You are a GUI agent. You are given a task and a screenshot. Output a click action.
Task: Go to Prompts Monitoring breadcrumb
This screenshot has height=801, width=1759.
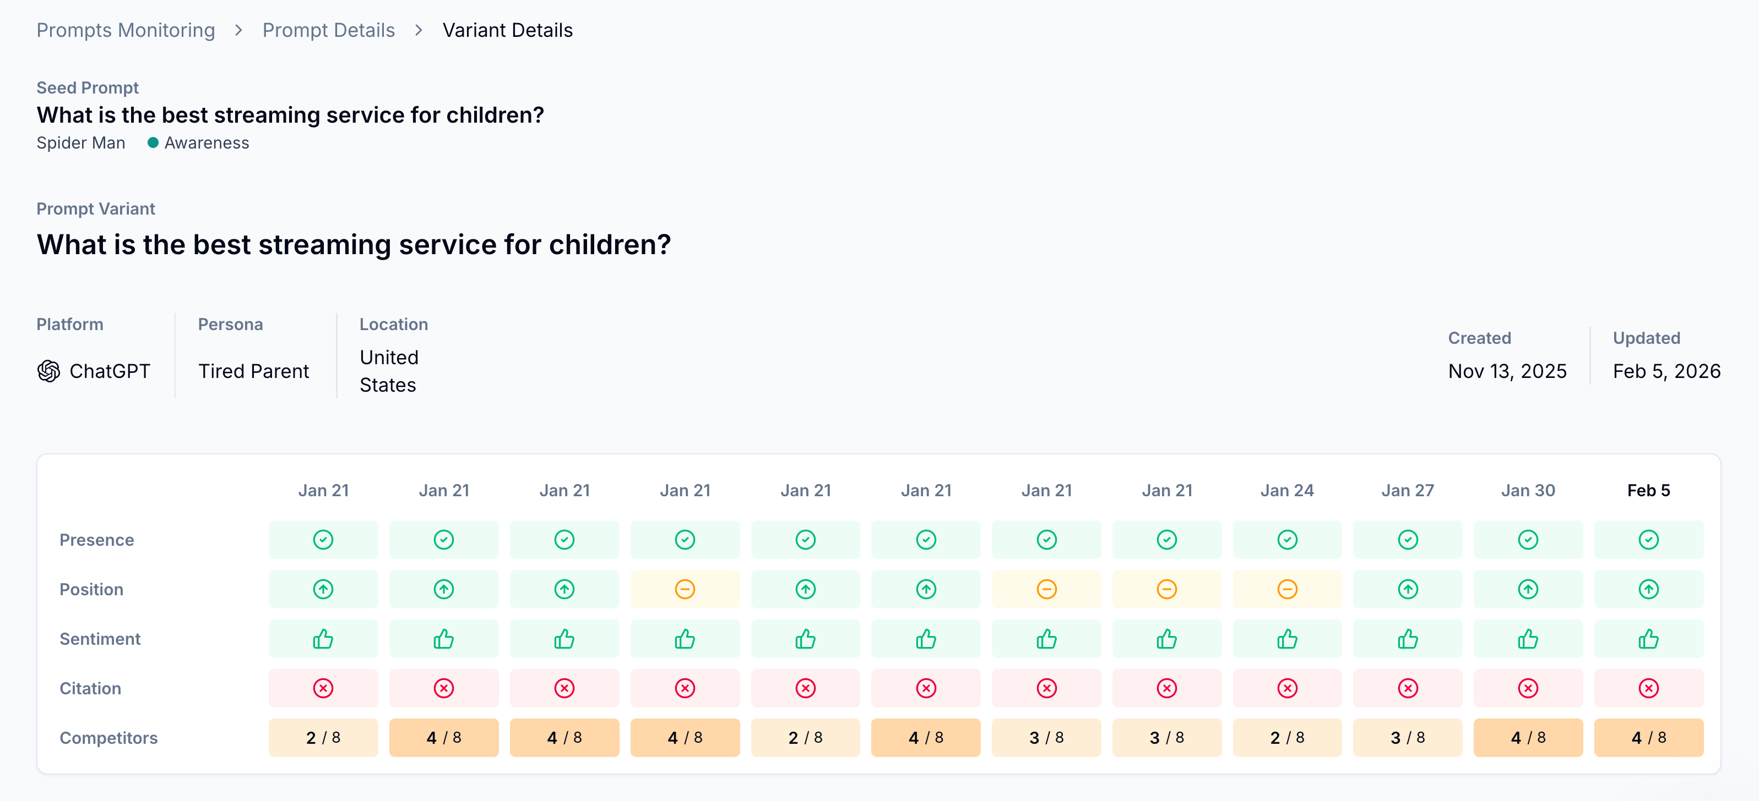point(126,30)
